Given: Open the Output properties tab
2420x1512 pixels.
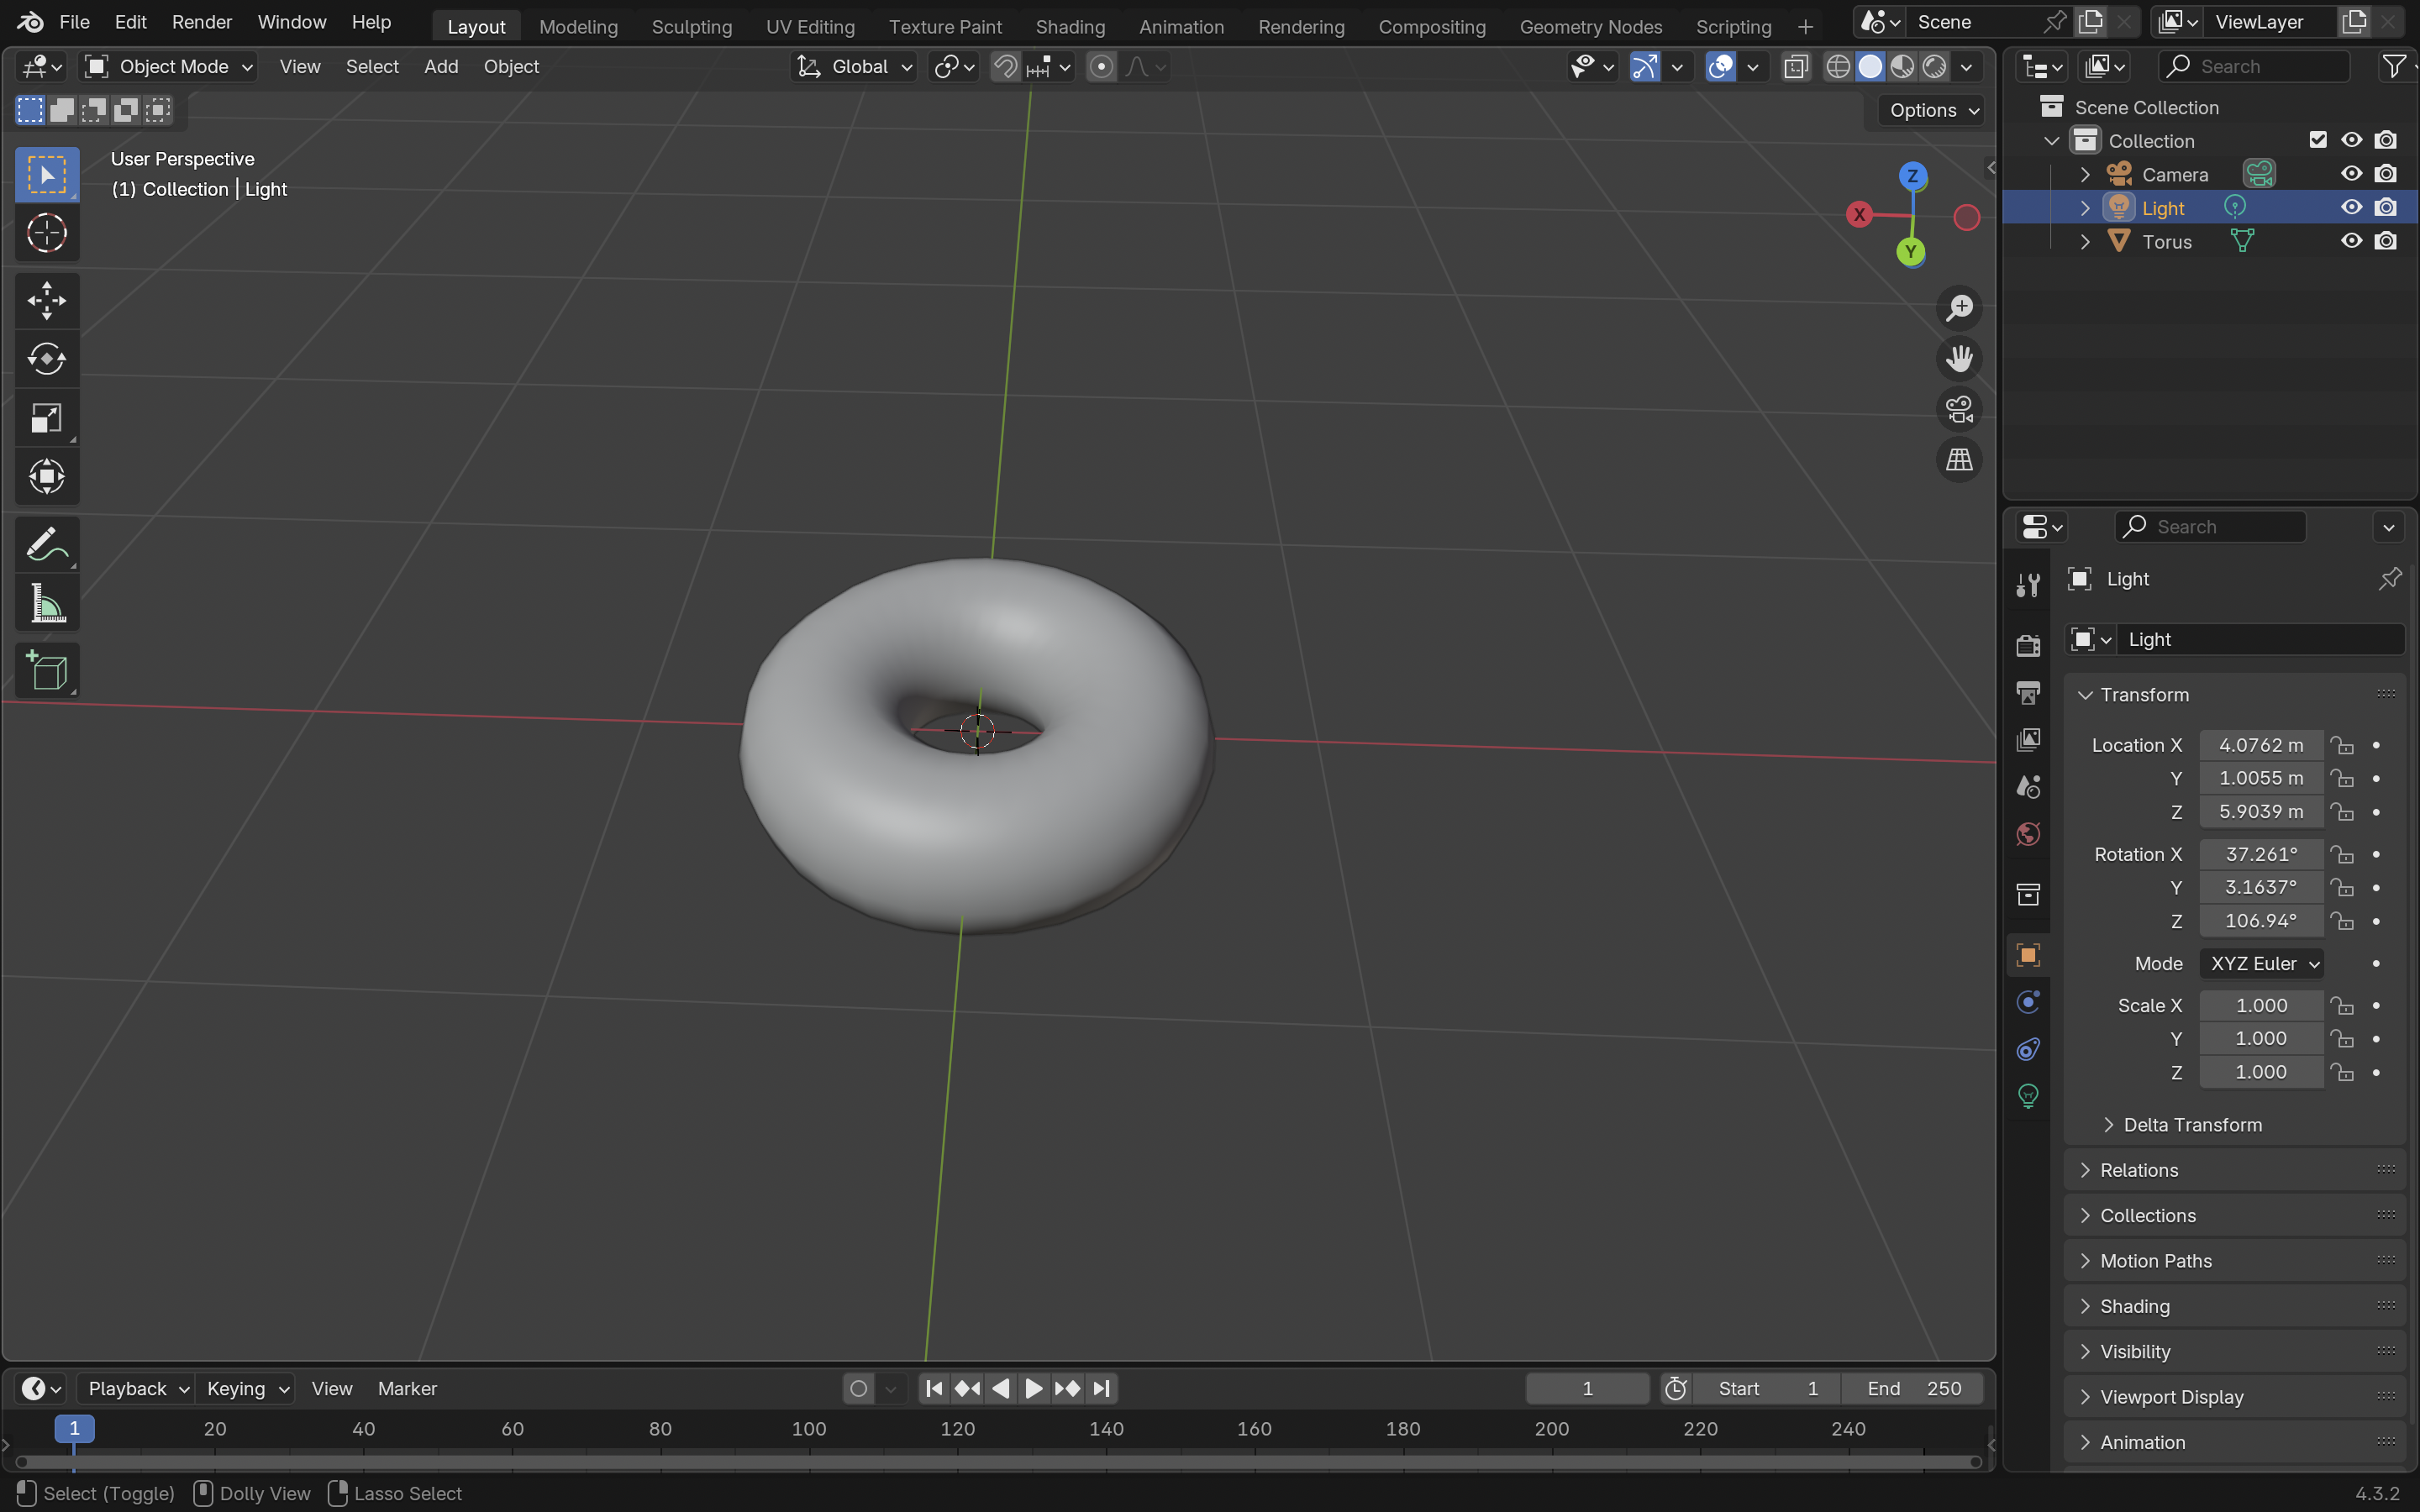Looking at the screenshot, I should (2028, 692).
